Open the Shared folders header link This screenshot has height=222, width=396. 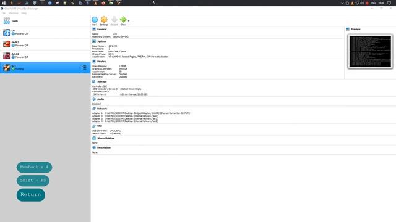(x=106, y=138)
